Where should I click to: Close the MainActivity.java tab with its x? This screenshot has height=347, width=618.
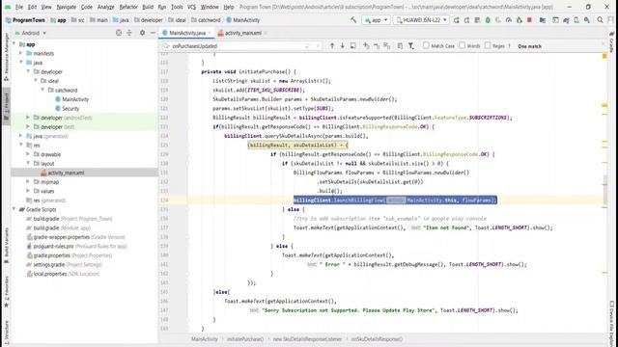(x=210, y=33)
